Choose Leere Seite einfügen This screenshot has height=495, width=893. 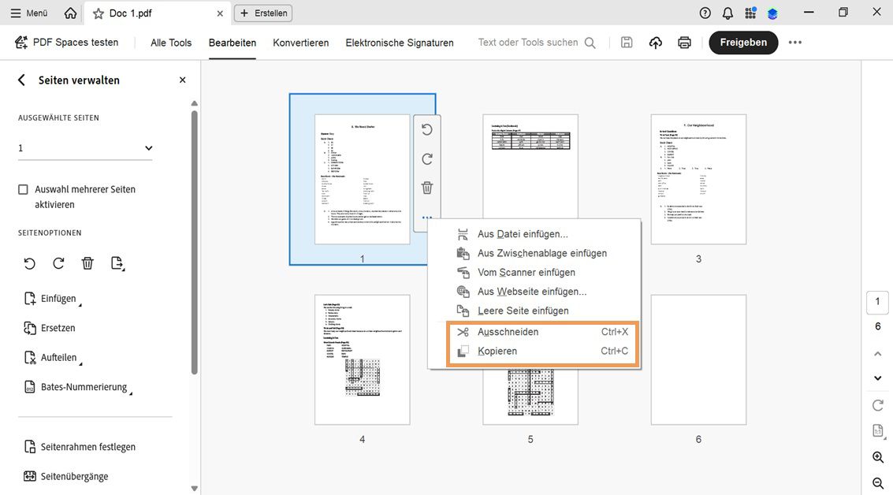[x=534, y=311]
